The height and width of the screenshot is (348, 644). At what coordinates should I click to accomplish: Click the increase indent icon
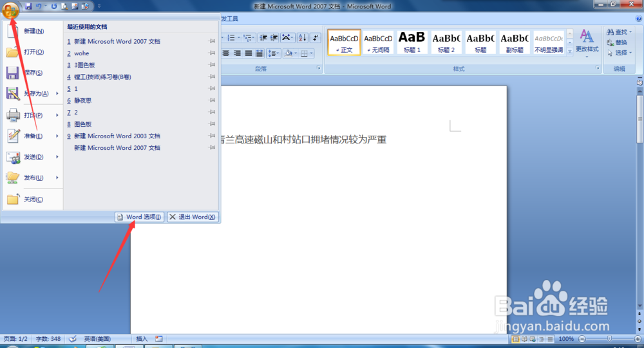(274, 38)
